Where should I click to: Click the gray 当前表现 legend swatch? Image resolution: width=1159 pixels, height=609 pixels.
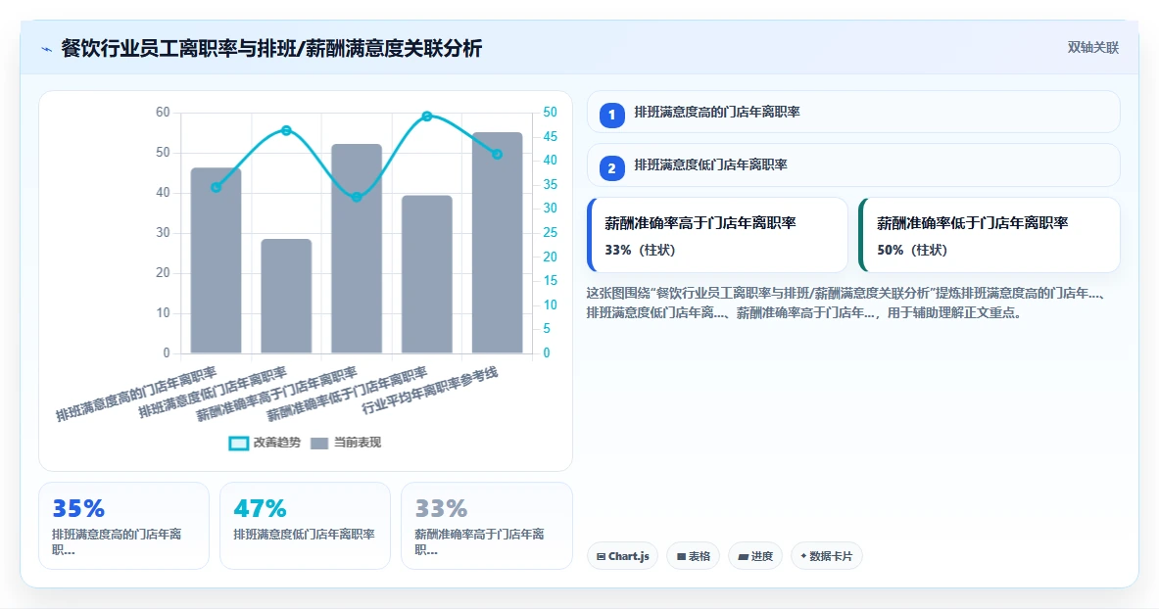[x=319, y=443]
